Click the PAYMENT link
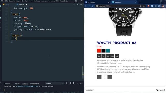 pos(89,90)
